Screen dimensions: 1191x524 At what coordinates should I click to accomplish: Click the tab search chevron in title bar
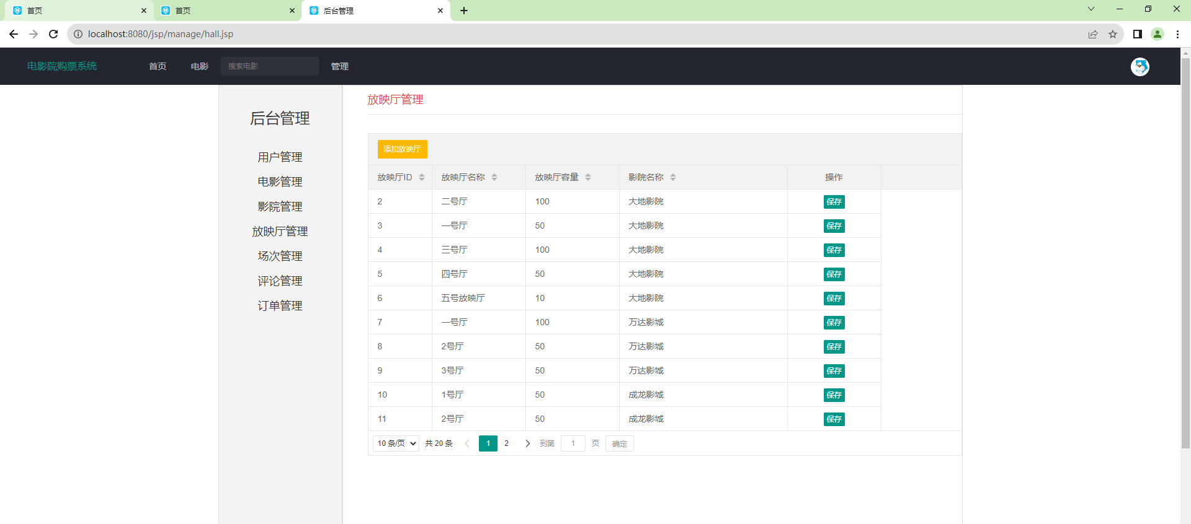coord(1091,9)
